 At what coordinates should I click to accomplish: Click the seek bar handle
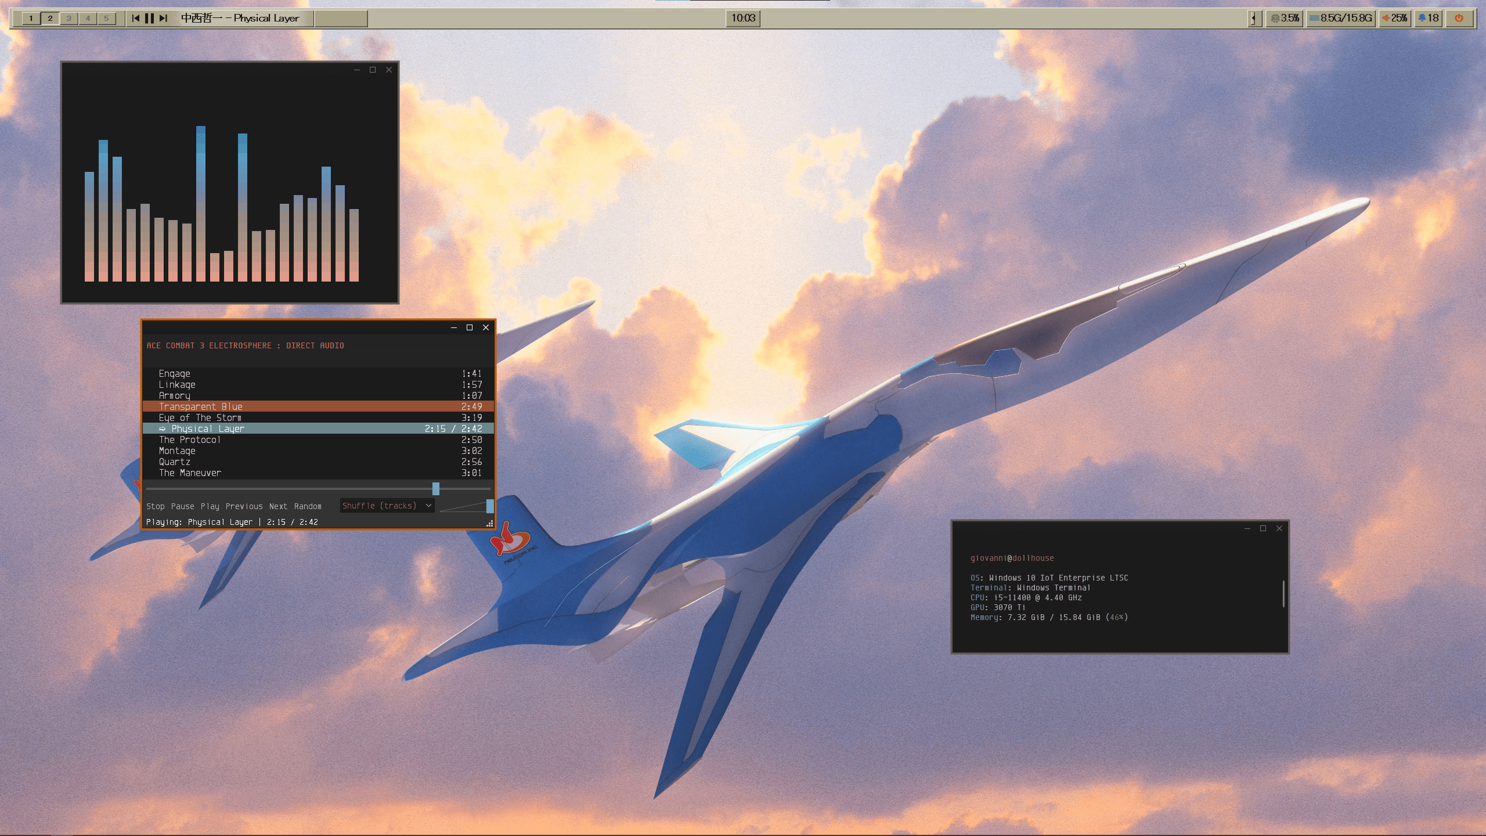point(436,489)
